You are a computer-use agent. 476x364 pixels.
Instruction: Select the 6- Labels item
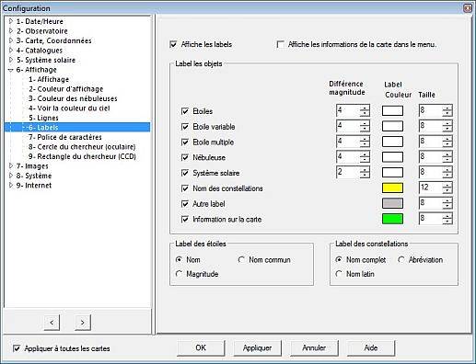pyautogui.click(x=43, y=127)
